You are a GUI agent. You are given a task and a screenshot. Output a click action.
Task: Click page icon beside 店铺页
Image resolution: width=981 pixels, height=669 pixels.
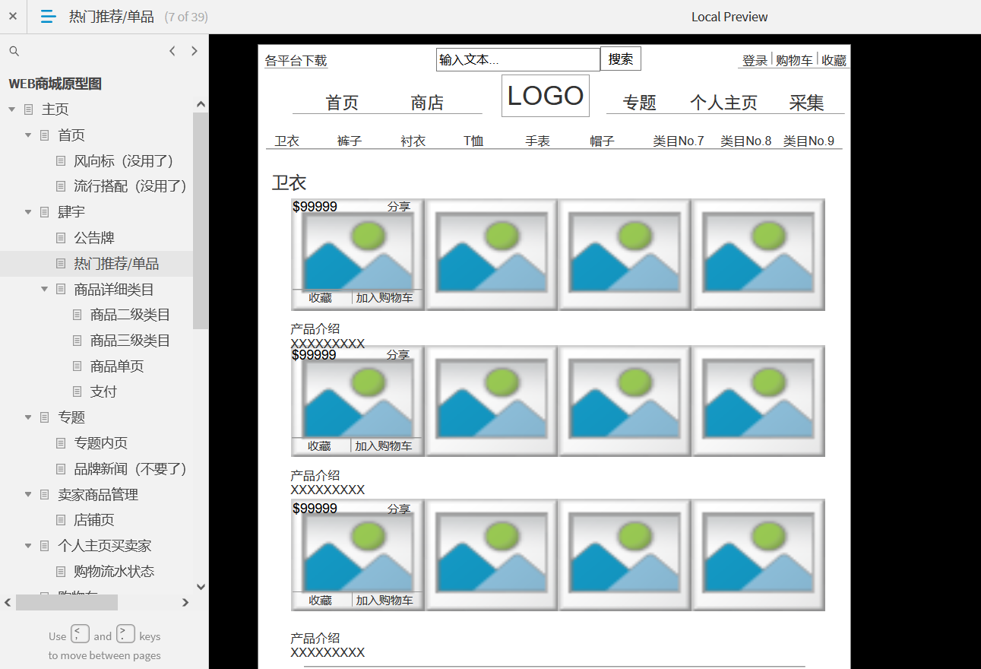coord(61,520)
